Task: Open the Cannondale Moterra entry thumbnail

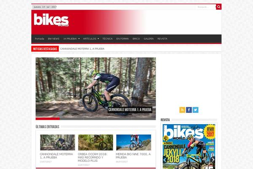Action: pos(58,142)
